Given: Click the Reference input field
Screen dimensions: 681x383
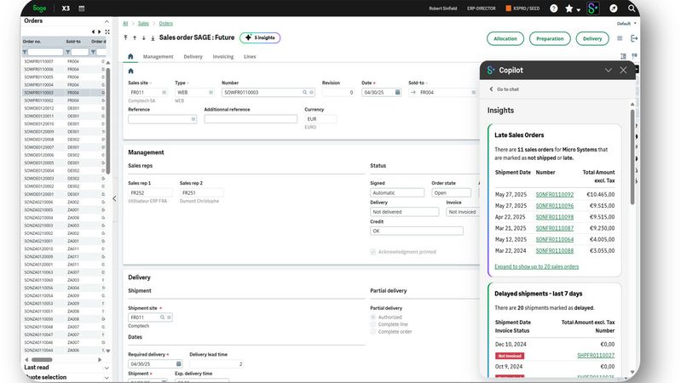Looking at the screenshot, I should coord(164,119).
